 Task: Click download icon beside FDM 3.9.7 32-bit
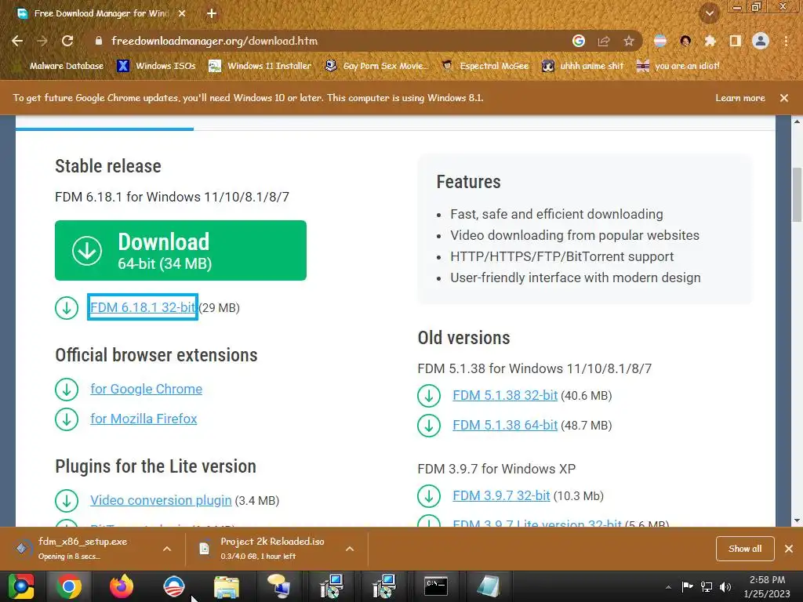point(429,495)
